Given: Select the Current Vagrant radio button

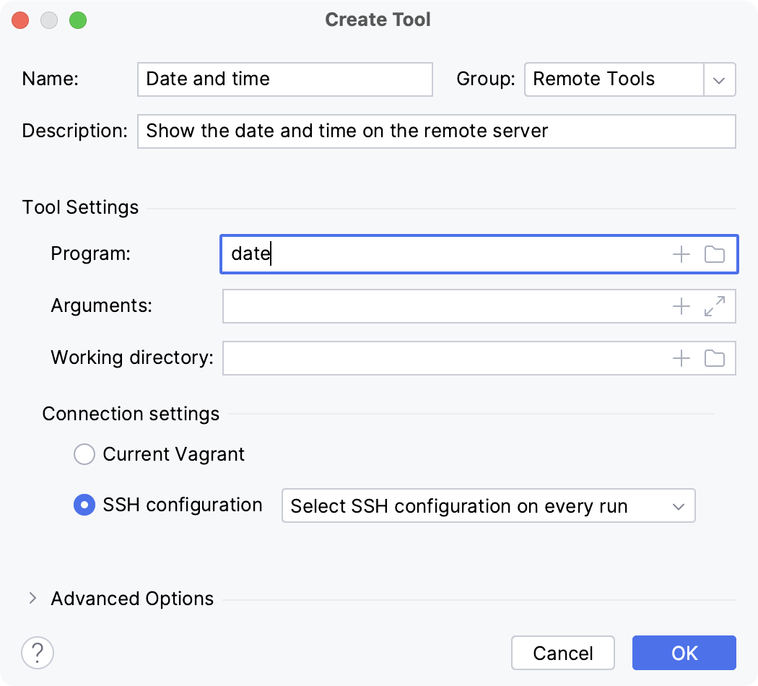Looking at the screenshot, I should 84,454.
